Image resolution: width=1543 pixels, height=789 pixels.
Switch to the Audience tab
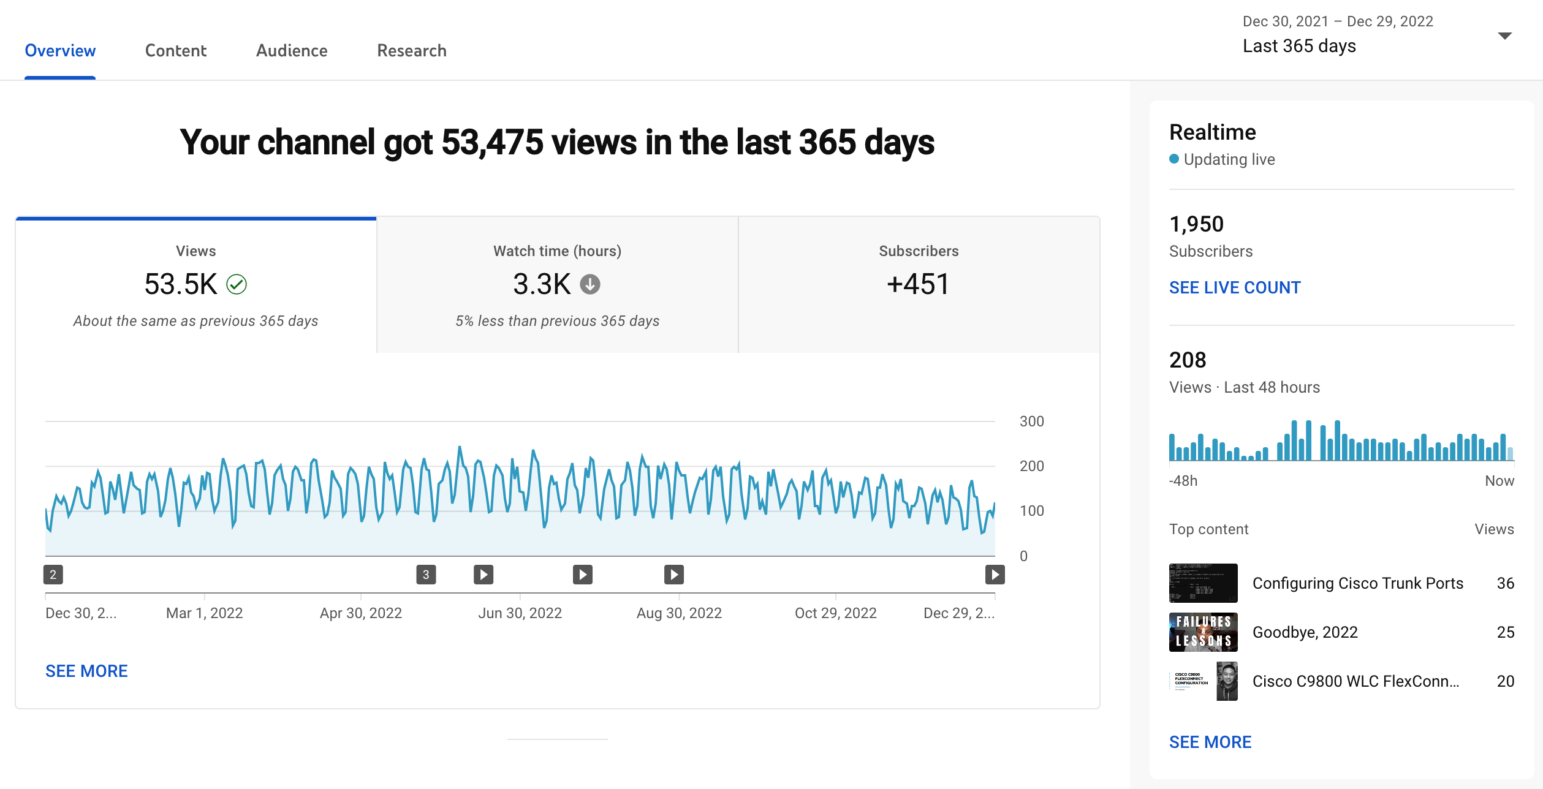(x=292, y=51)
